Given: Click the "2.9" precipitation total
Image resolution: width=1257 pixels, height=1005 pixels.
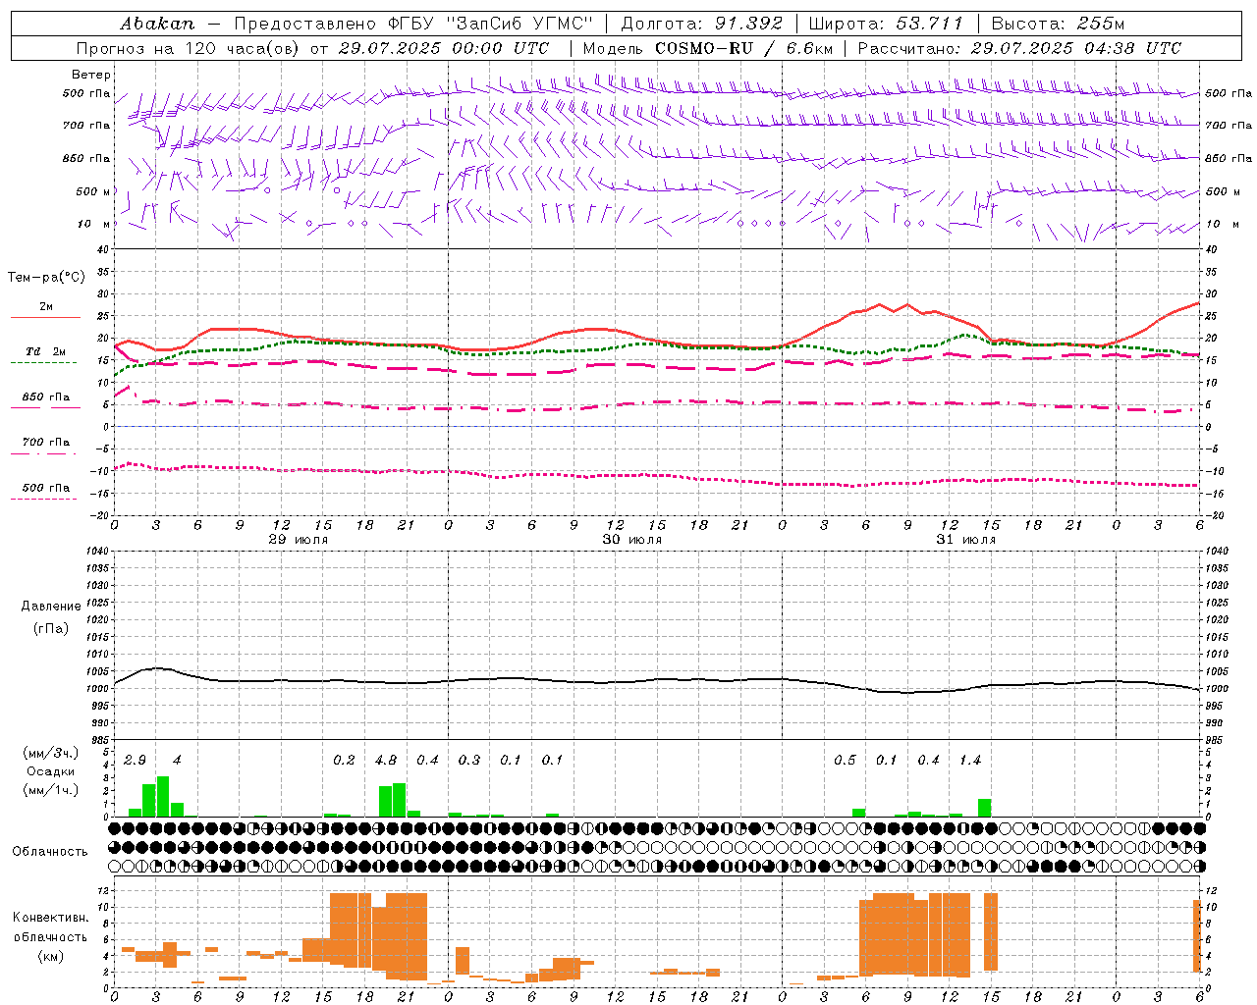Looking at the screenshot, I should (x=135, y=761).
